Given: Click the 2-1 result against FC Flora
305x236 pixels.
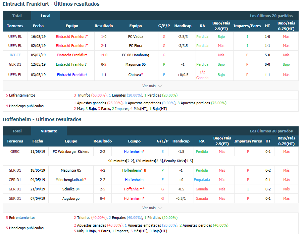Looking at the screenshot, I should coord(104,46).
